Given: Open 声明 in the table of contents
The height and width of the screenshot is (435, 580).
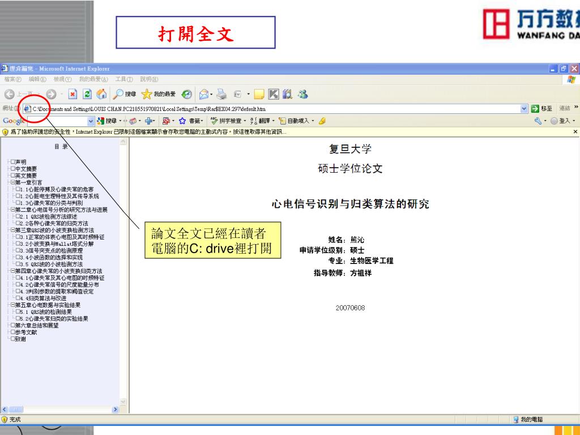Looking at the screenshot, I should point(21,162).
